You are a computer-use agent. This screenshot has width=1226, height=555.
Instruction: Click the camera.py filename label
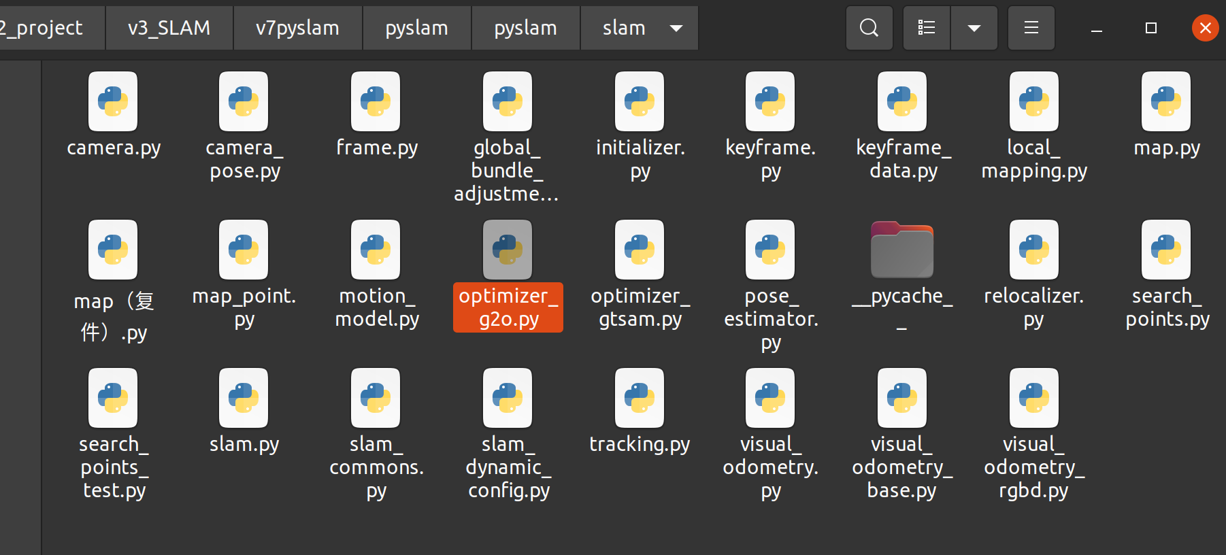tap(114, 148)
